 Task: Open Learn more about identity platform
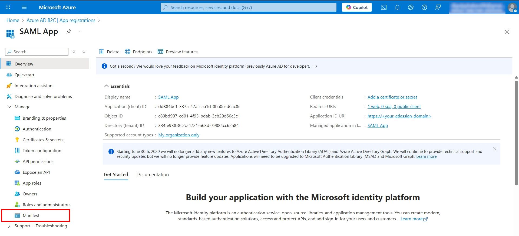(x=414, y=219)
